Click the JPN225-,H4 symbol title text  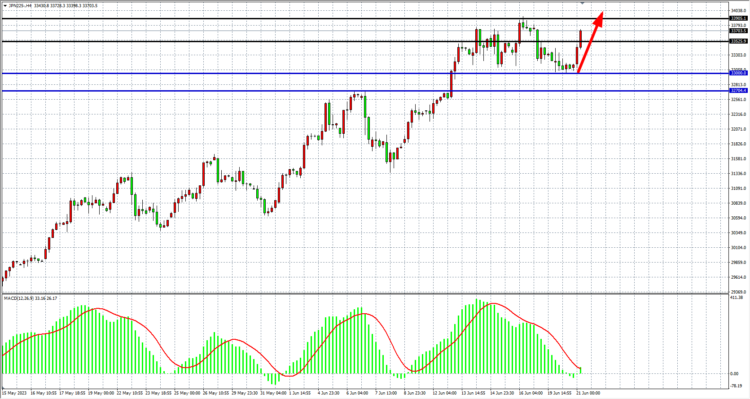20,6
